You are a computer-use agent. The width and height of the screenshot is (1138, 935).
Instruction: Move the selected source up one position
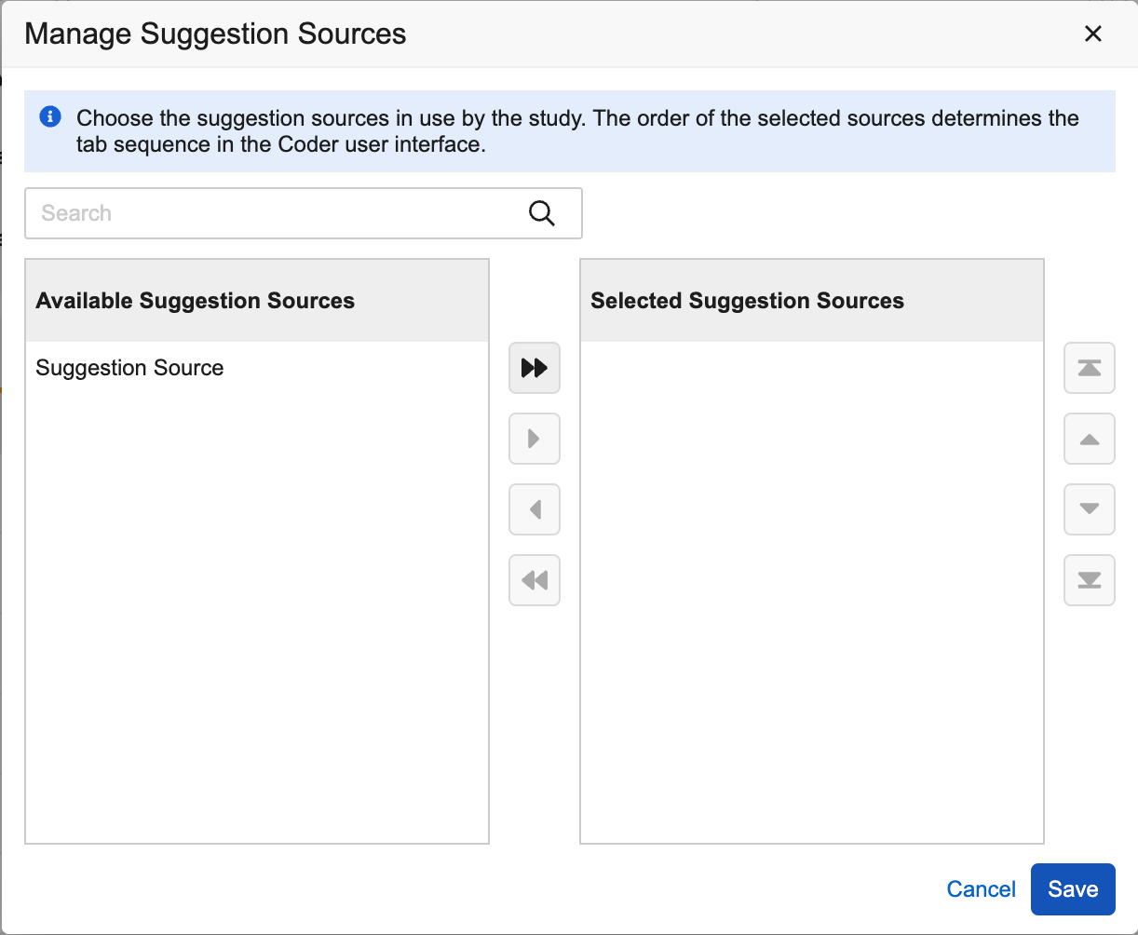click(1089, 439)
